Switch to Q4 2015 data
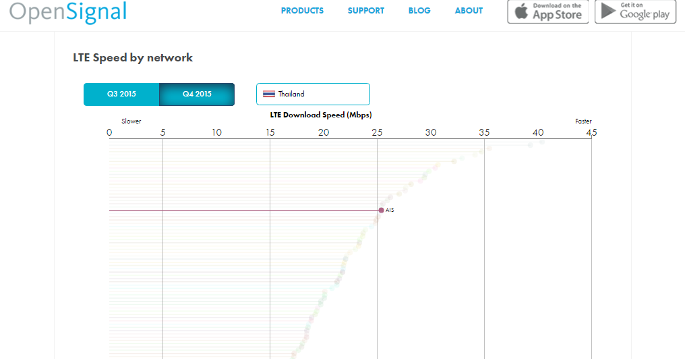The width and height of the screenshot is (685, 359). 197,94
